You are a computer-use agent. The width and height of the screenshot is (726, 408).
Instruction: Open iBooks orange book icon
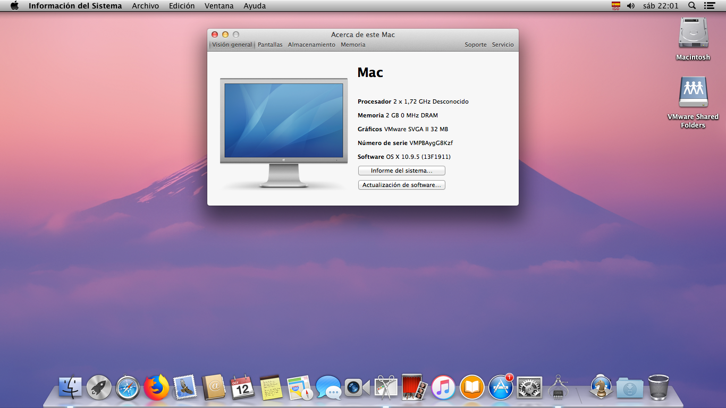pyautogui.click(x=472, y=387)
